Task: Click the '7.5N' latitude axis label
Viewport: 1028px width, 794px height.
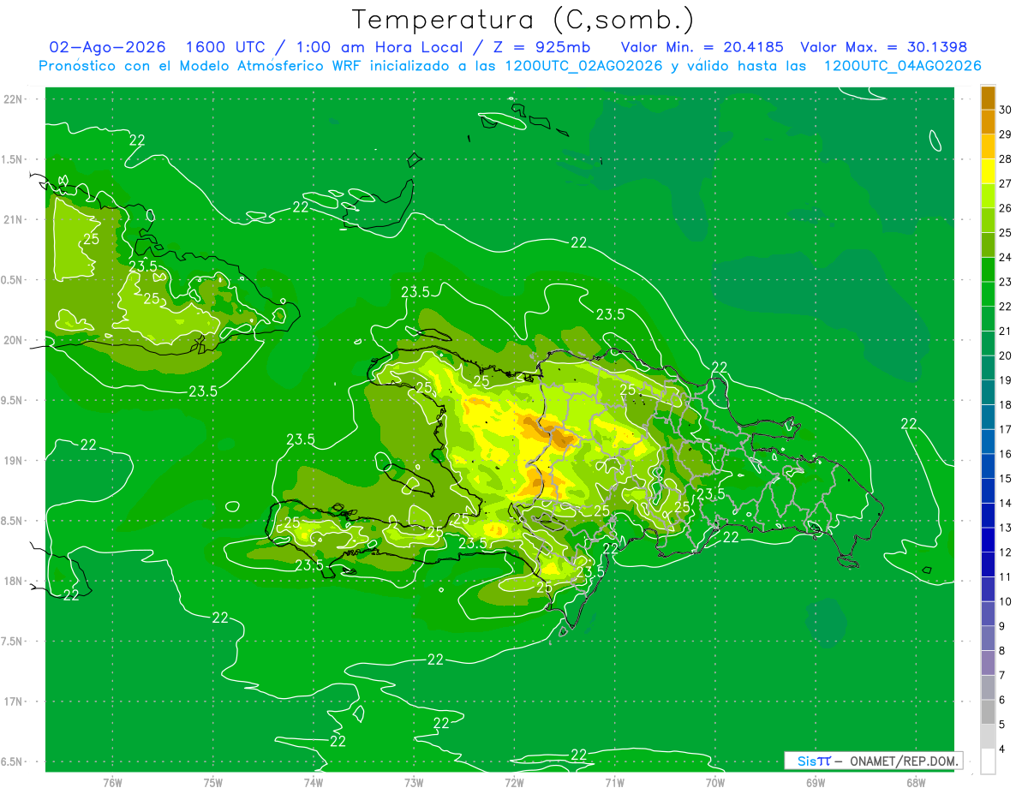Action: (x=12, y=642)
